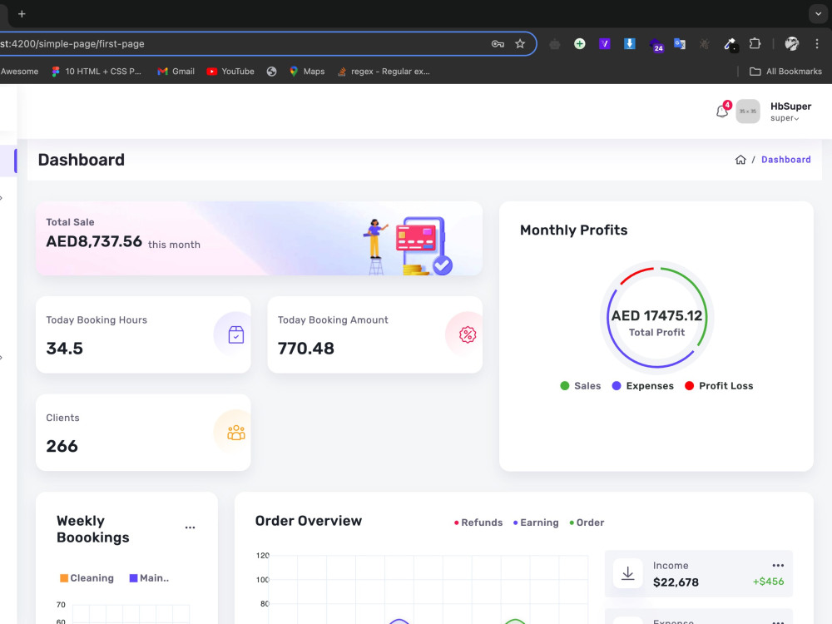The width and height of the screenshot is (832, 624).
Task: Click the globe bookmark icon
Action: 272,71
